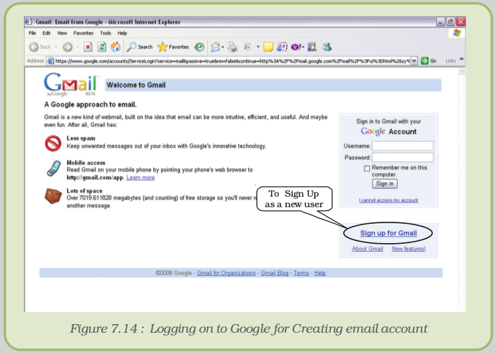This screenshot has height=354, width=496.
Task: Open the Edit icon dropdown arrow
Action: [258, 46]
